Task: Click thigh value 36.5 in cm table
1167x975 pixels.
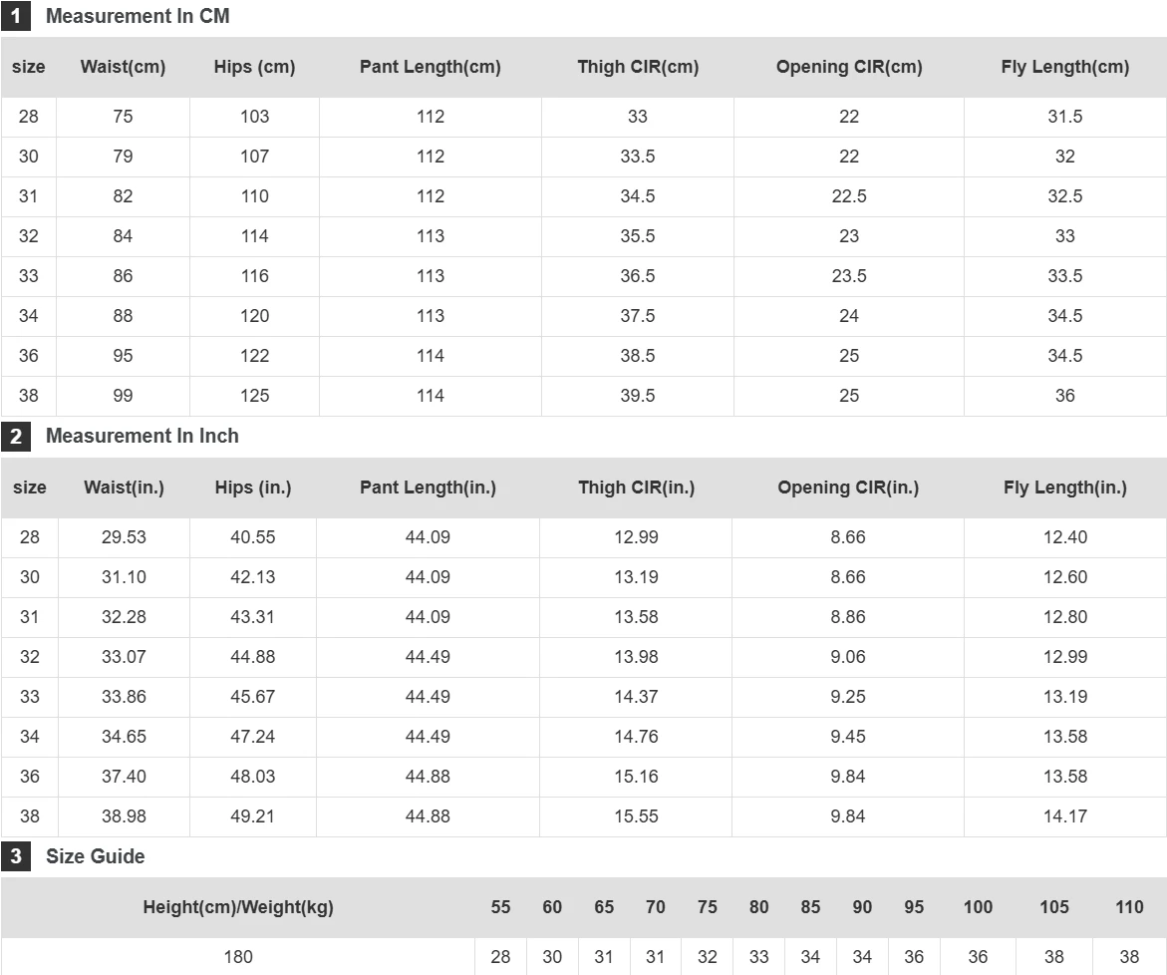Action: tap(638, 276)
